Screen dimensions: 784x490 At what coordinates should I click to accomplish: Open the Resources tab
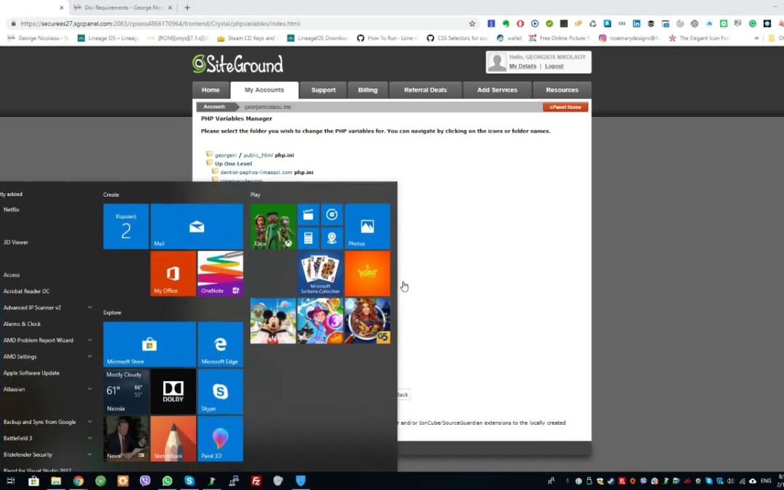point(562,90)
